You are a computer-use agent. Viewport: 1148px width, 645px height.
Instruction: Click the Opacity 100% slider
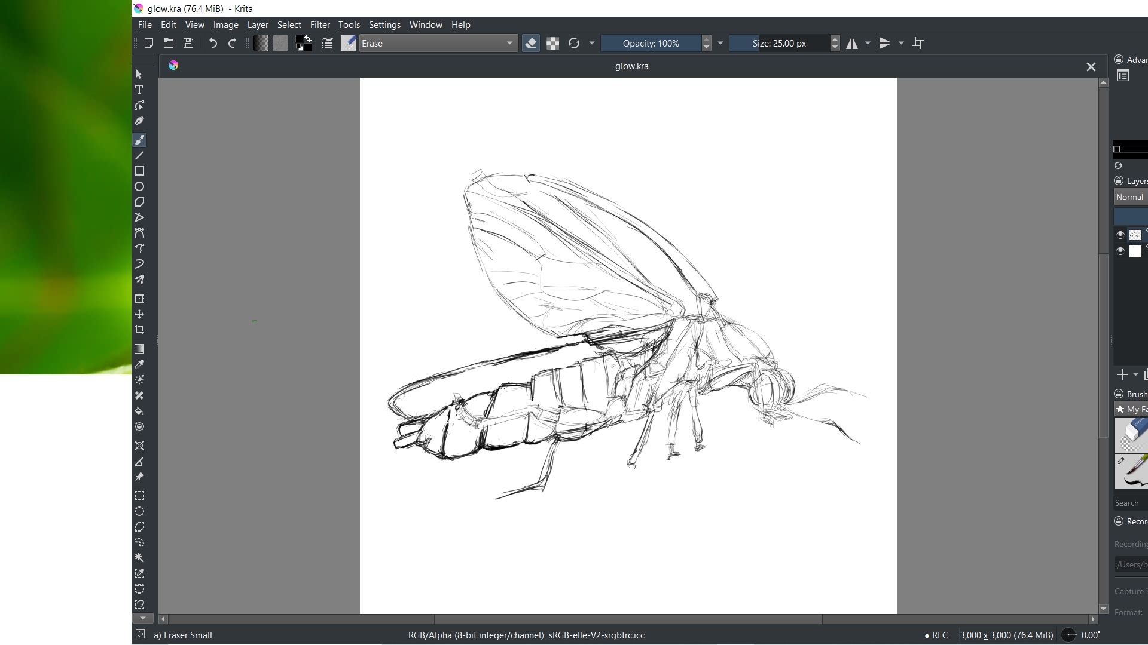[651, 43]
